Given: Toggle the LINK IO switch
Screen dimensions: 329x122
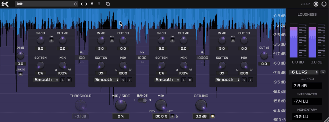Looking at the screenshot, I should click(20, 74).
